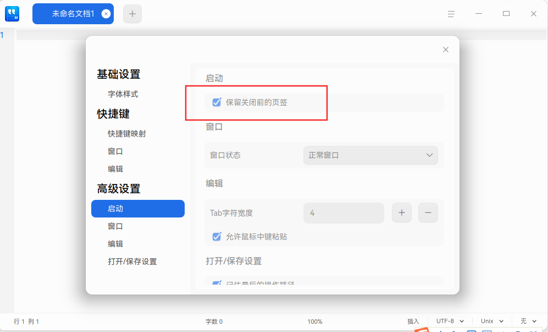The height and width of the screenshot is (332, 548).
Task: Decrease Tab字符宽度 with minus button
Action: (x=428, y=213)
